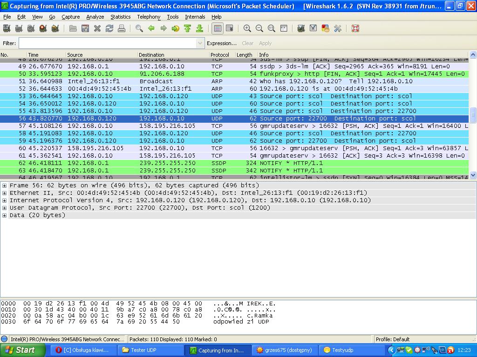Sort by the Destination column header
The height and width of the screenshot is (357, 477).
pos(173,55)
